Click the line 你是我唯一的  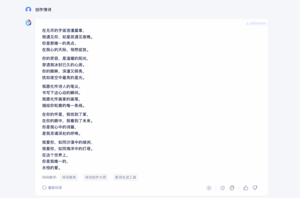55,161
